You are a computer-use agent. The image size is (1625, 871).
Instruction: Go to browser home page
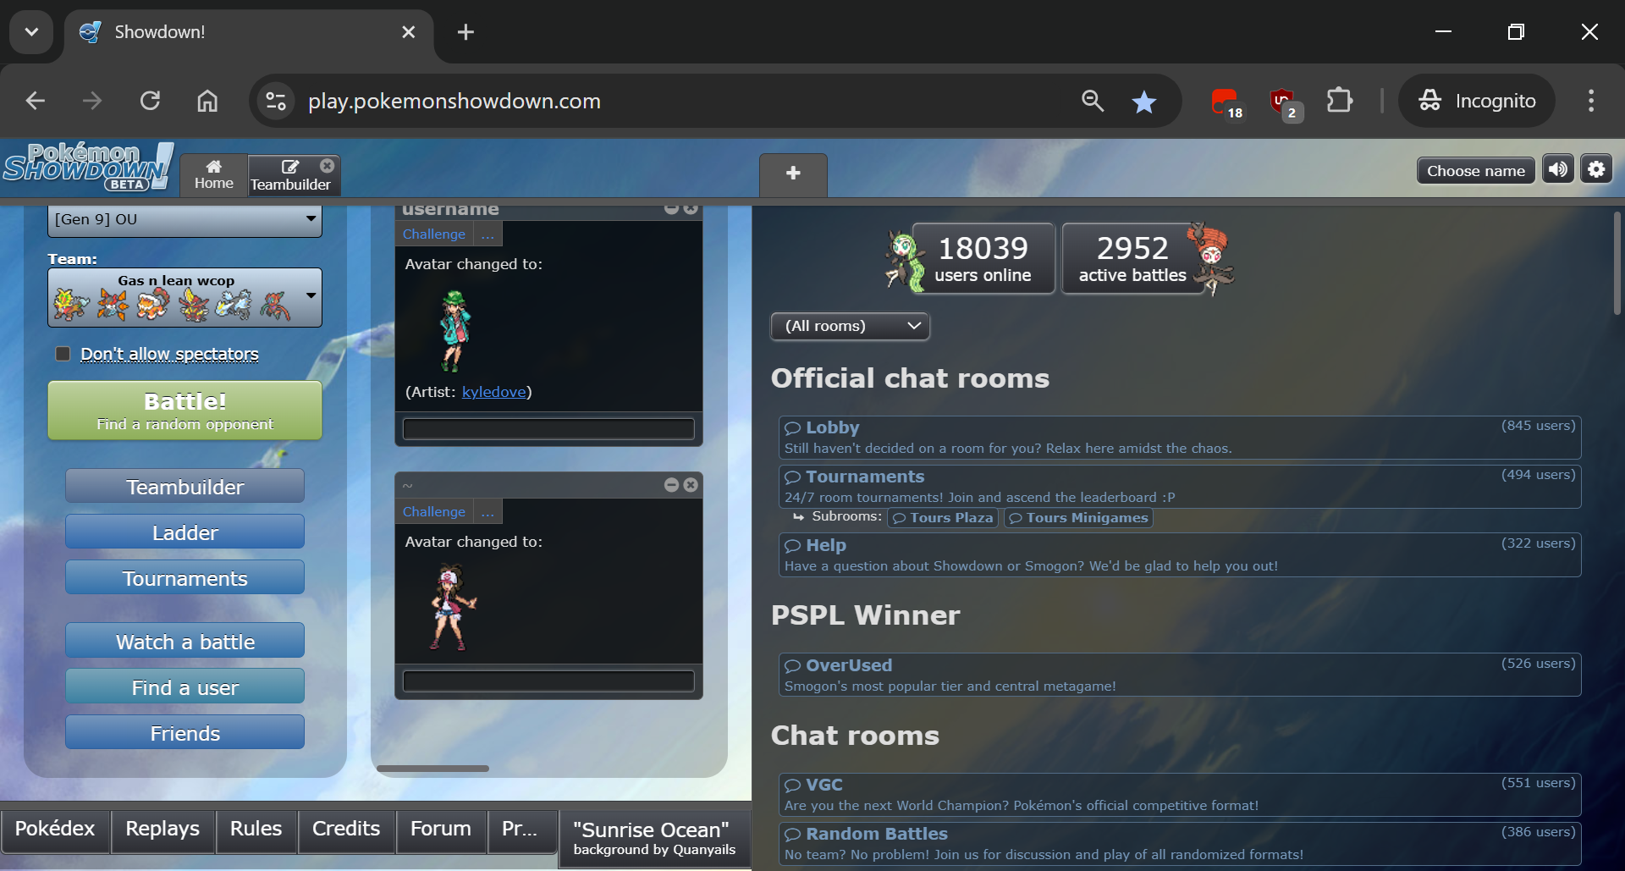tap(207, 101)
